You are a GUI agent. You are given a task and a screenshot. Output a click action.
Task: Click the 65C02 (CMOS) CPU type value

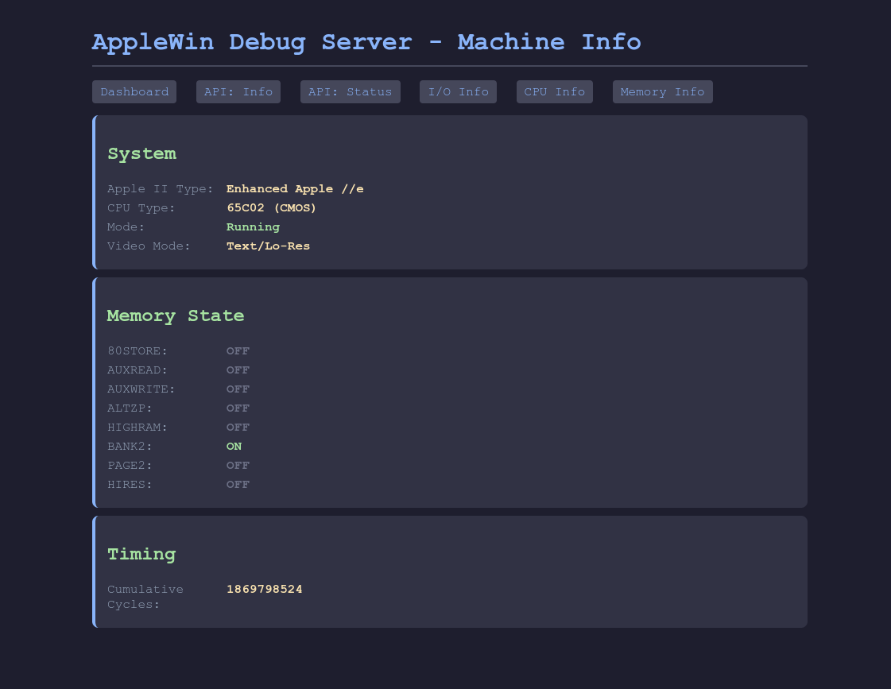point(271,208)
